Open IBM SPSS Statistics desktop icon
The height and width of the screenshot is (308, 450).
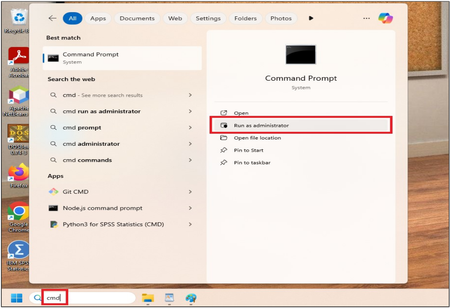[19, 251]
